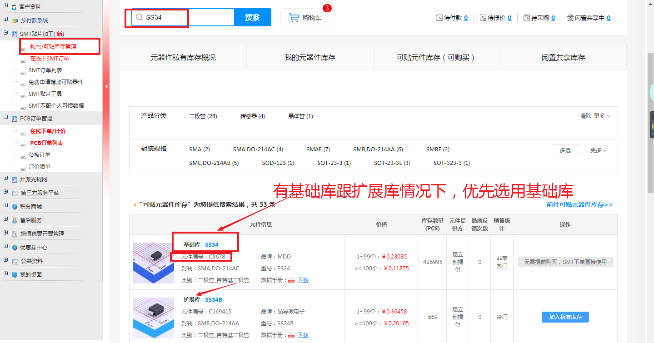
Task: Click the 待采购 clipboard icon
Action: pyautogui.click(x=526, y=18)
